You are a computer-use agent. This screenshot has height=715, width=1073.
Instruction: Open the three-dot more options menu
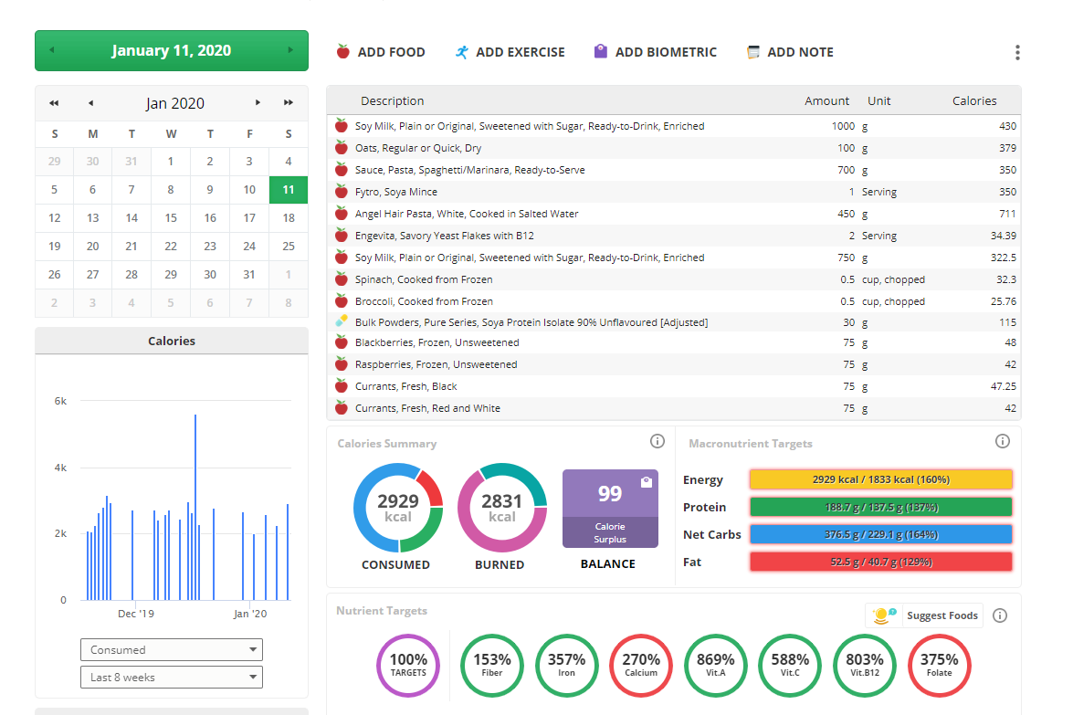[1017, 53]
